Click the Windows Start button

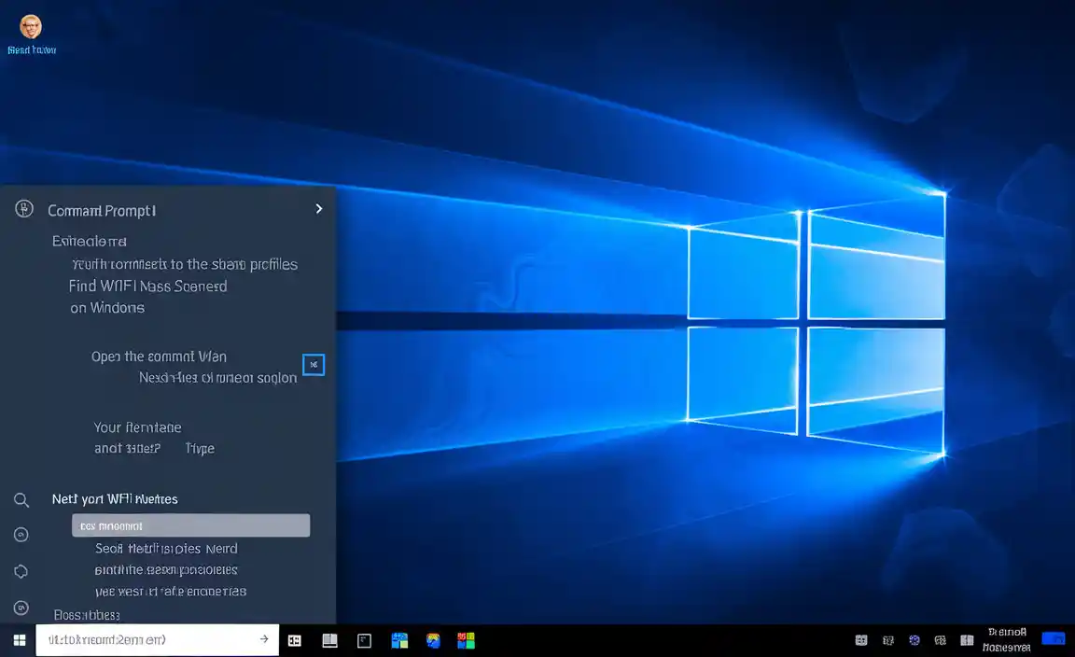[x=19, y=640]
